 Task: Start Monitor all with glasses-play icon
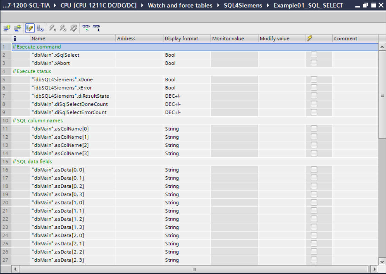click(x=86, y=28)
